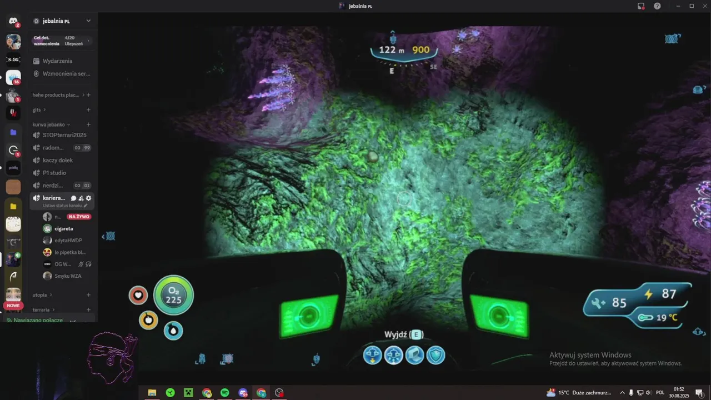Screen dimensions: 711x400
Task: Open Wzmocnienia ser... boosts entry
Action: tap(62, 73)
